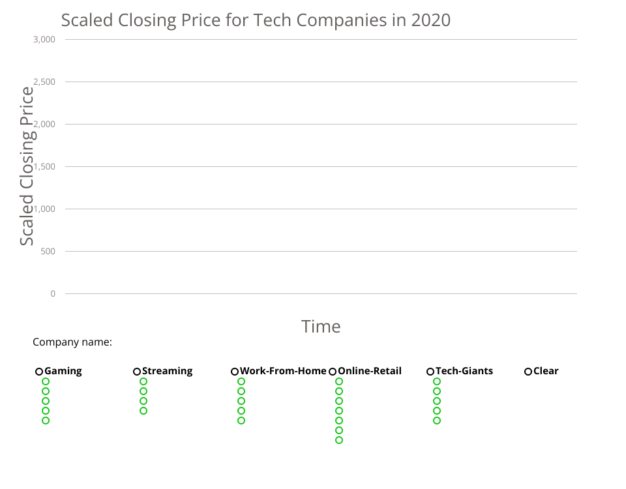Click last green circle under Work-From-Home
The width and height of the screenshot is (626, 489).
(x=241, y=421)
